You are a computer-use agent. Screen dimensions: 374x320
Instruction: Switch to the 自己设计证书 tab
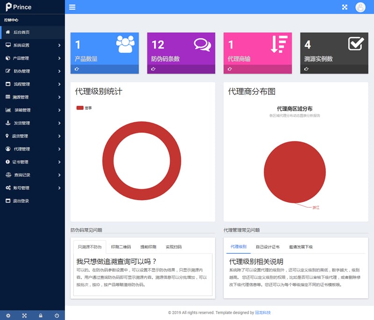[x=267, y=246]
